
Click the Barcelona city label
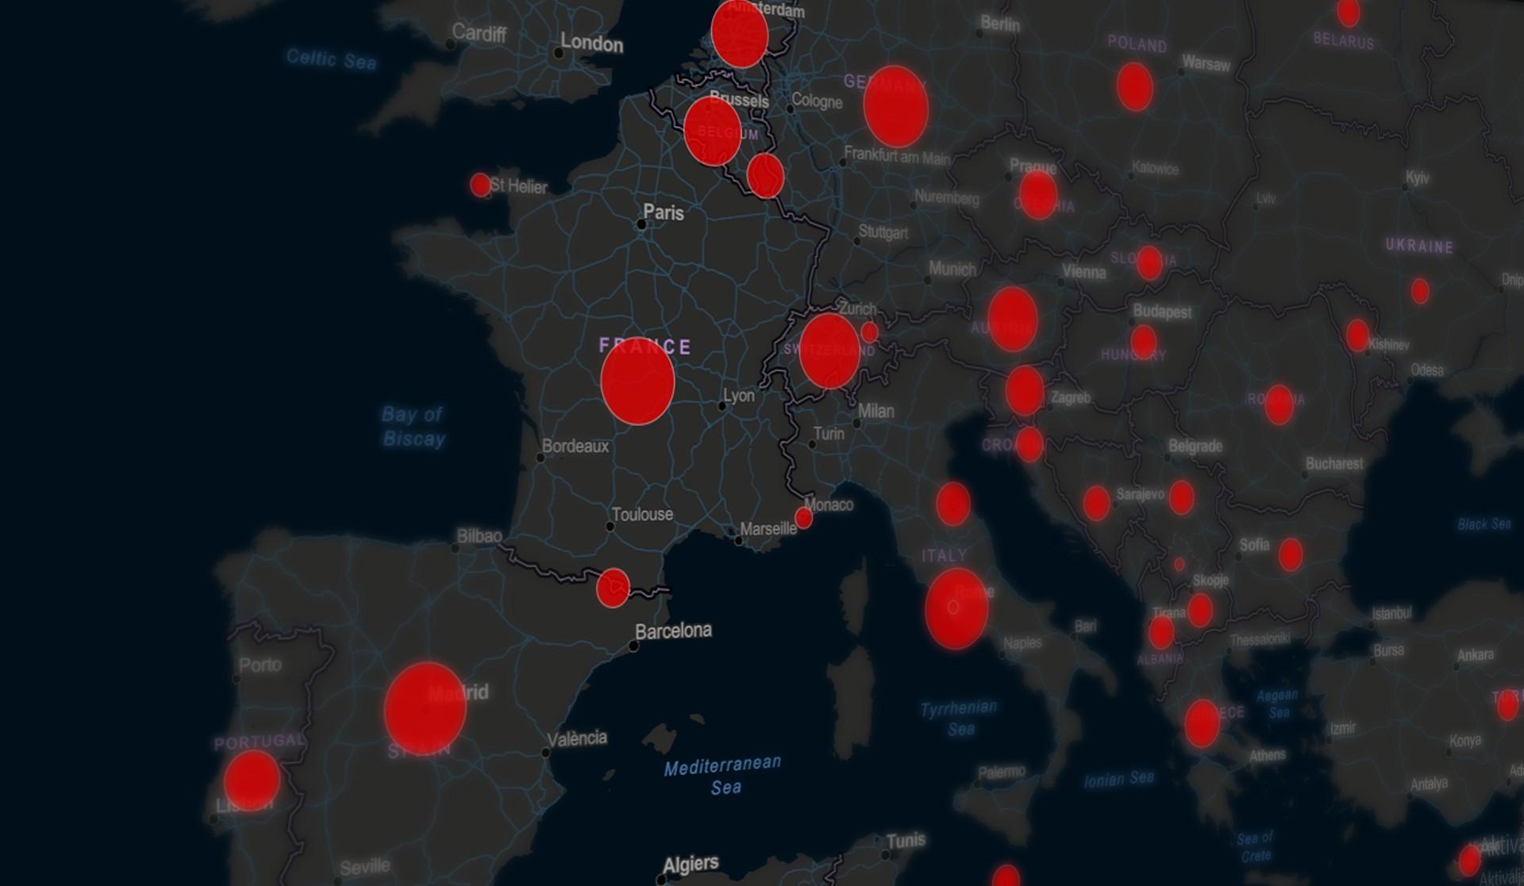pyautogui.click(x=673, y=631)
